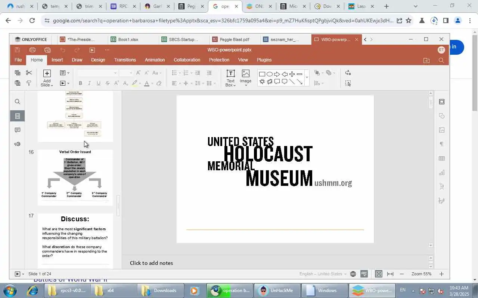Toggle bold formatting
This screenshot has width=478, height=298.
80,83
